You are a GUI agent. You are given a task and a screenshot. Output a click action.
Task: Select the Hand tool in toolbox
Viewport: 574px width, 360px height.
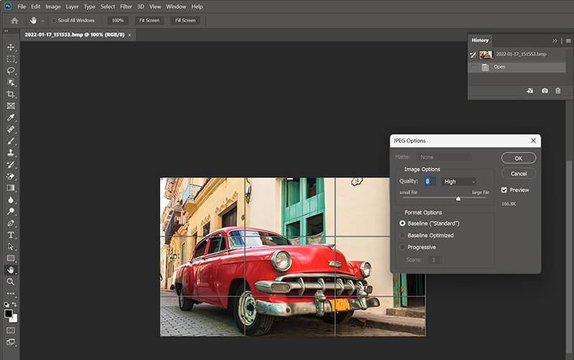coord(11,270)
